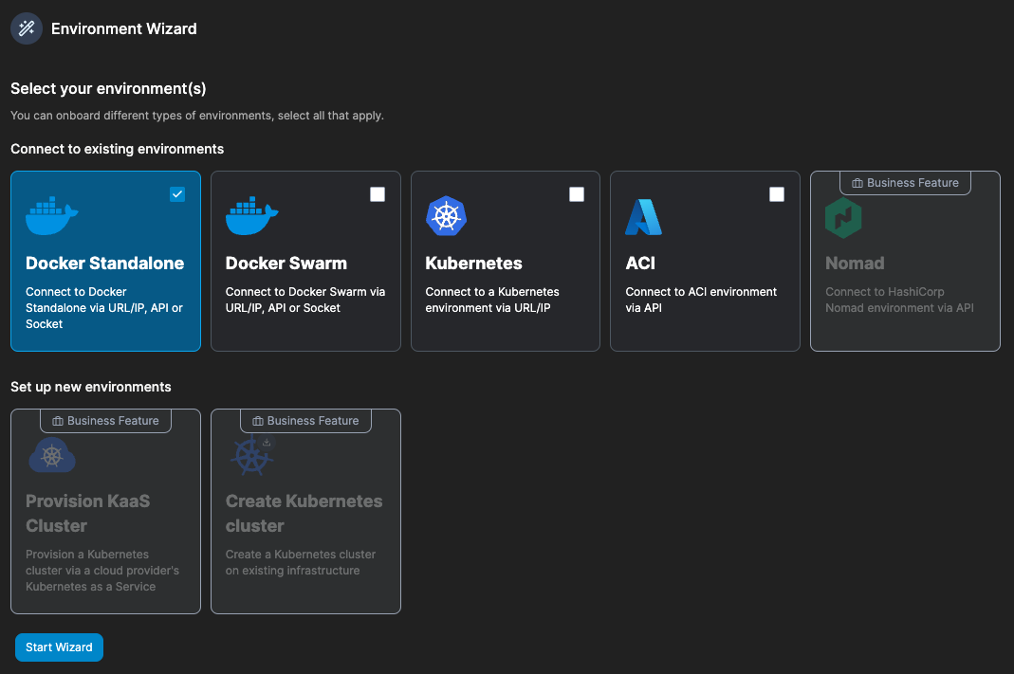Click the Docker Standalone whale icon
1014x674 pixels.
click(51, 216)
